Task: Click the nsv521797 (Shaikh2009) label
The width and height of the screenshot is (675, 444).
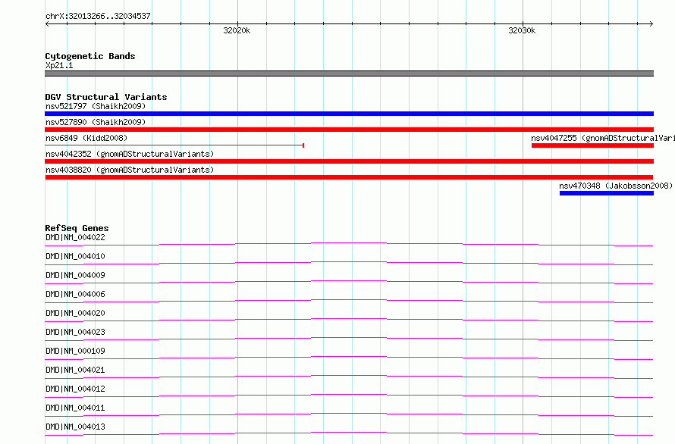Action: (96, 106)
